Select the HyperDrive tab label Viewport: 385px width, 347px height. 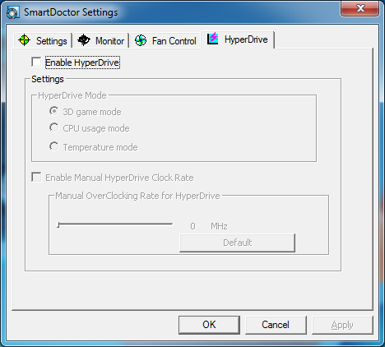point(246,39)
